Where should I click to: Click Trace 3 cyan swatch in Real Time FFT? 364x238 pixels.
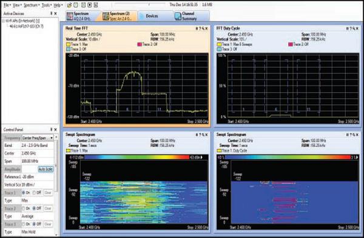pyautogui.click(x=68, y=49)
